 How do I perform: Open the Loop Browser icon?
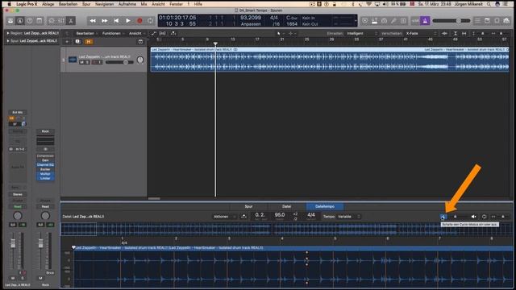pyautogui.click(x=497, y=21)
